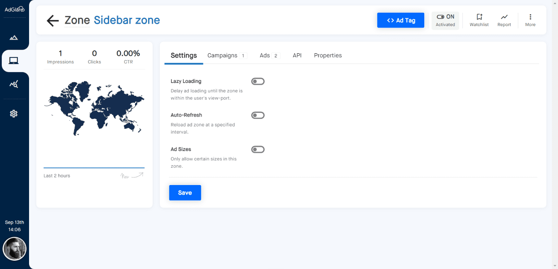Click the Ad Tag button

click(401, 20)
